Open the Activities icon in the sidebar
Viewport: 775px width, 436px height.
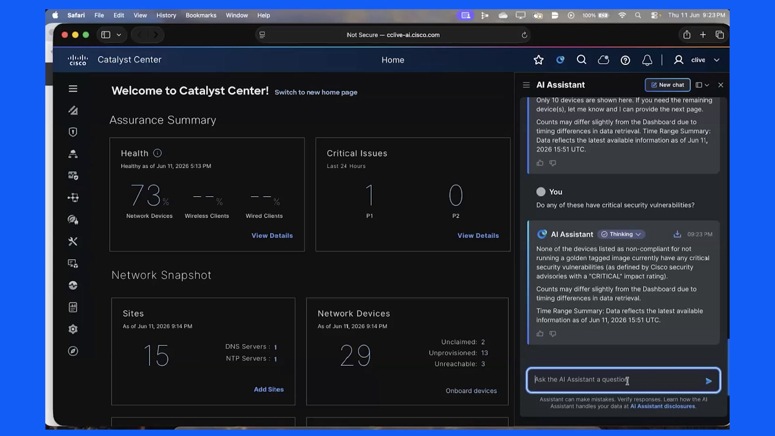73,285
